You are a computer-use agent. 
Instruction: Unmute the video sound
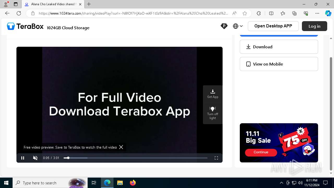coord(35,158)
